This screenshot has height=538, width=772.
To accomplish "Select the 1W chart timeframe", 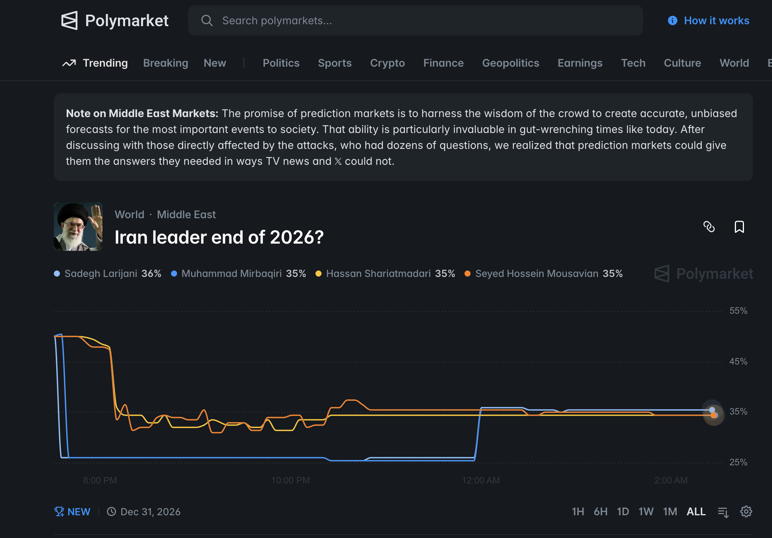I will point(646,511).
